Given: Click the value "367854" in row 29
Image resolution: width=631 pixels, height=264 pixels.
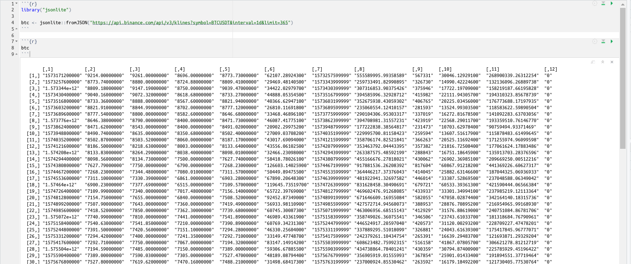Looking at the screenshot, I should (x=422, y=255).
